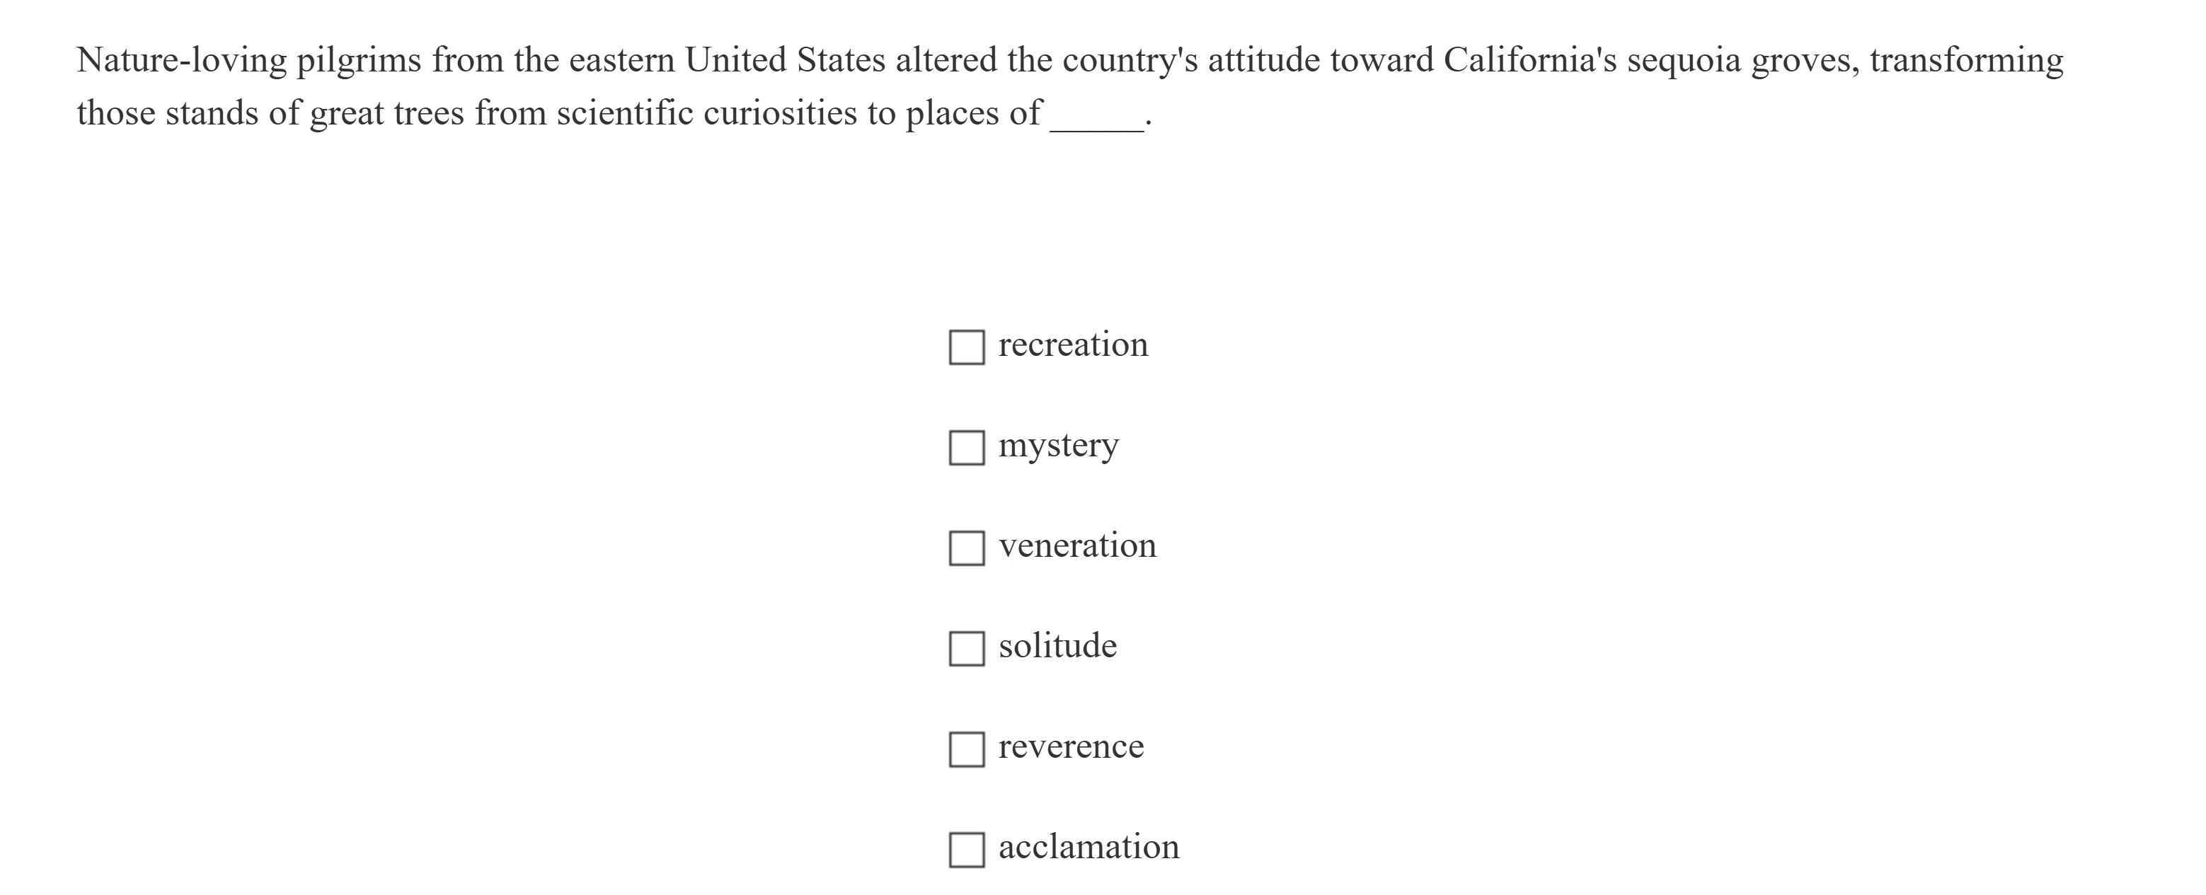The height and width of the screenshot is (895, 2206).
Task: Click the word "California's" in the question
Action: pyautogui.click(x=1529, y=61)
